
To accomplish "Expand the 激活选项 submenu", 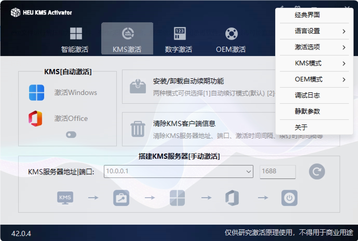I will coord(314,47).
